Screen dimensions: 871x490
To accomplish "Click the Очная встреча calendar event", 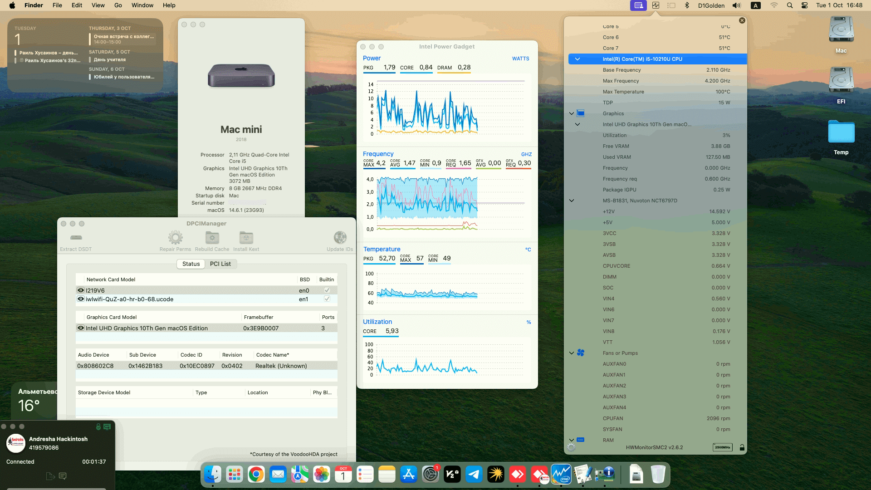I will pos(123,39).
